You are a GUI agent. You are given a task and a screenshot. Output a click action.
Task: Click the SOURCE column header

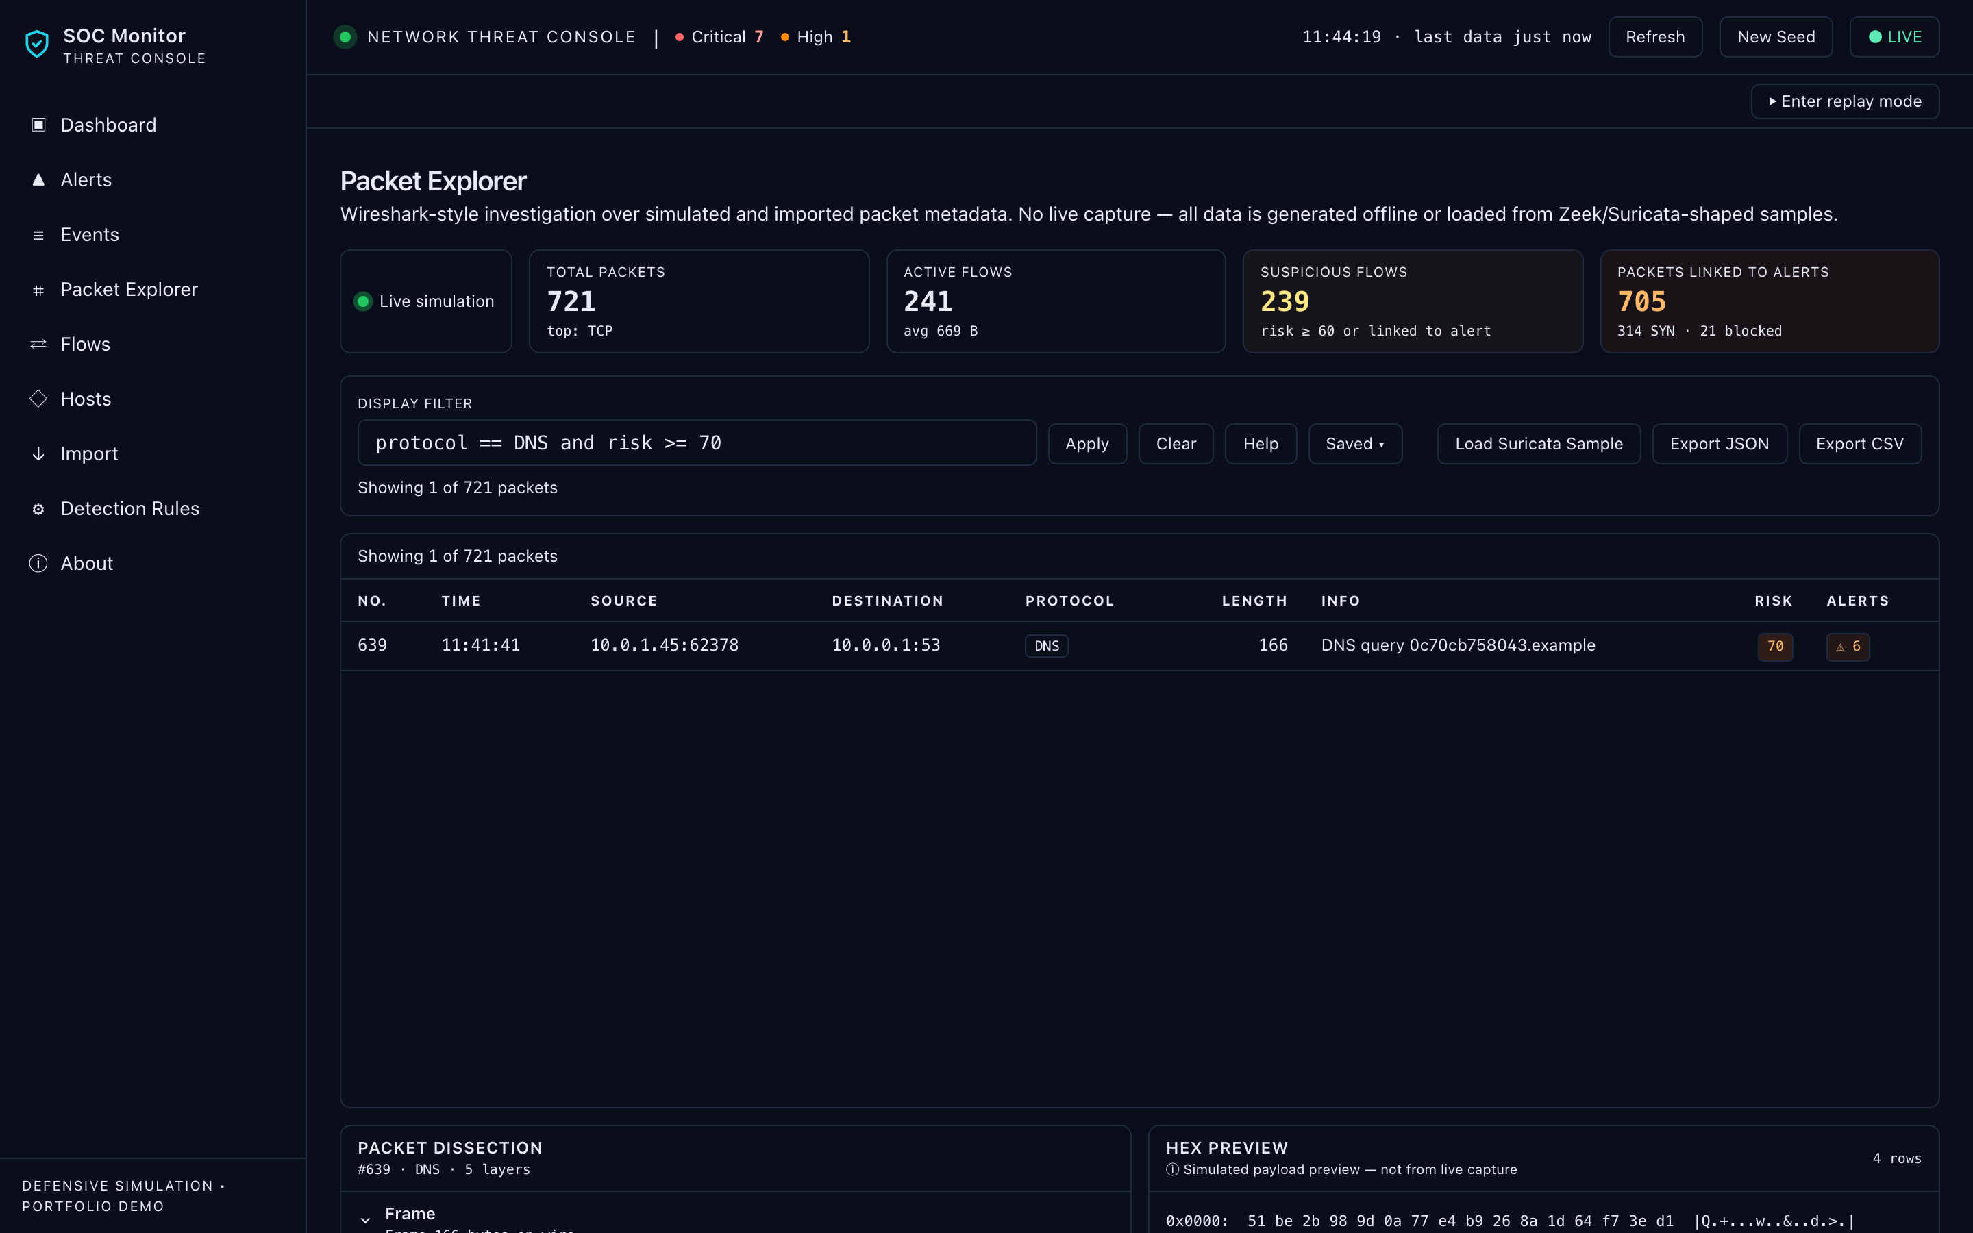(x=623, y=601)
